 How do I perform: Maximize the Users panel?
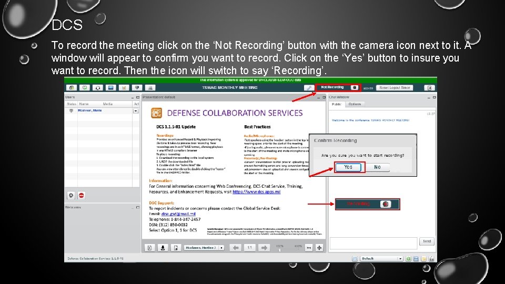(x=138, y=97)
